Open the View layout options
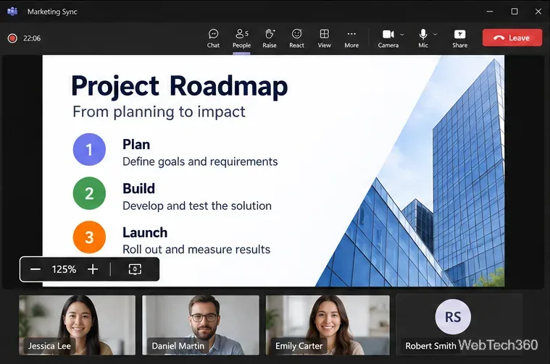This screenshot has width=550, height=364. point(324,38)
